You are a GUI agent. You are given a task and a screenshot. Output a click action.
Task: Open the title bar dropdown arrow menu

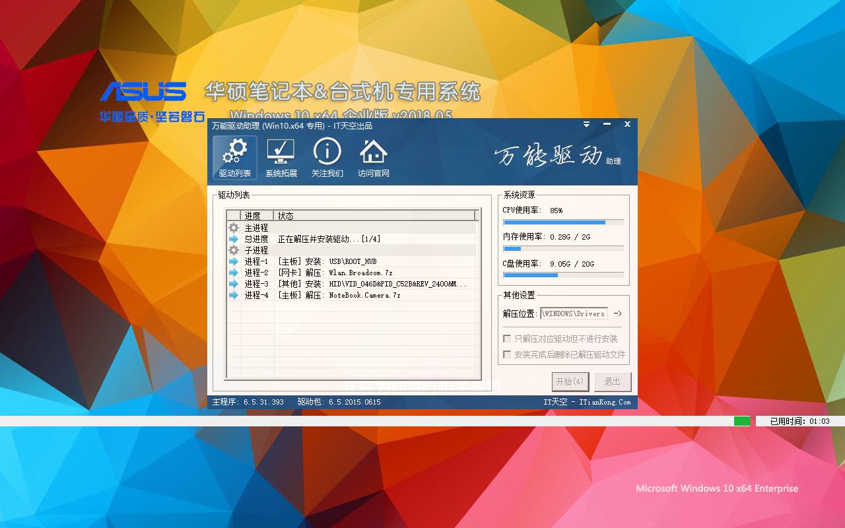pyautogui.click(x=586, y=124)
